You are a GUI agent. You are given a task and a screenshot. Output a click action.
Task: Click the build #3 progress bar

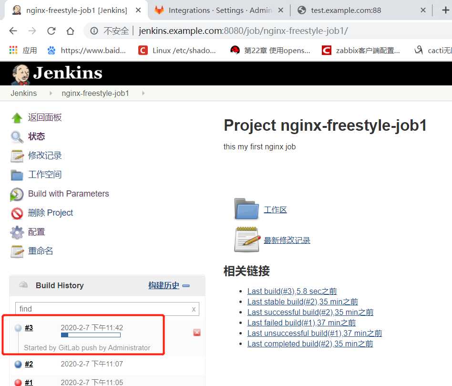click(x=91, y=335)
